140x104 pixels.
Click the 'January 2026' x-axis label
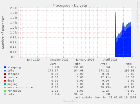(x=85, y=60)
